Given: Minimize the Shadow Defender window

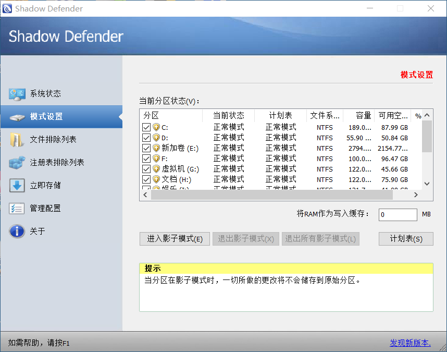Looking at the screenshot, I should [x=370, y=8].
